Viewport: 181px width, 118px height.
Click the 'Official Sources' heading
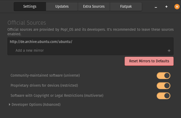27,23
